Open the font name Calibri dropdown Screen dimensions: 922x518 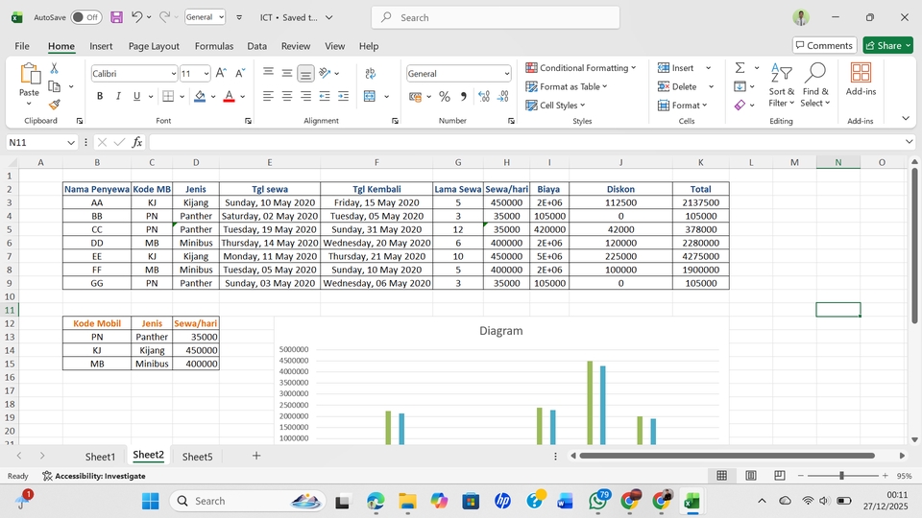pos(173,74)
